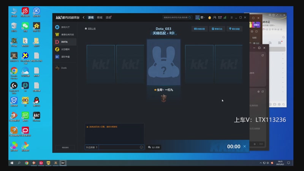Click the chat message input field
Screen dimensions: 304x171
(119, 147)
